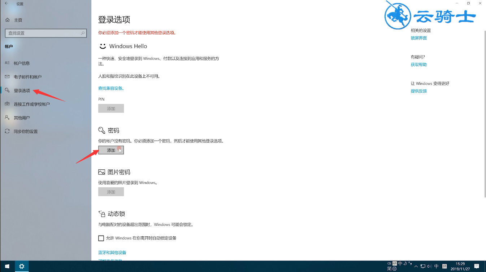Click text 使用喜爱的照片登录到 Windows
Viewport: 486px width, 272px height.
(x=128, y=183)
